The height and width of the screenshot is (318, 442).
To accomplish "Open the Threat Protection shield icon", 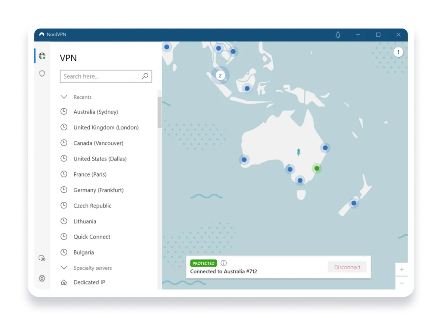I will [42, 73].
